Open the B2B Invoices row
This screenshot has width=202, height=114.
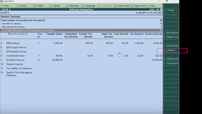(x=81, y=43)
